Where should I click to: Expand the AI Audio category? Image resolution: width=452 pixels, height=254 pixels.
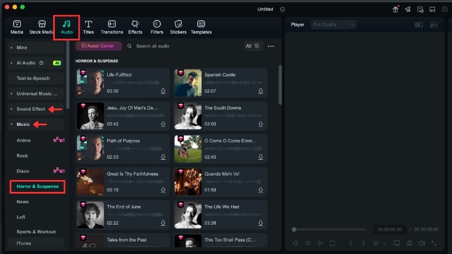[x=36, y=63]
